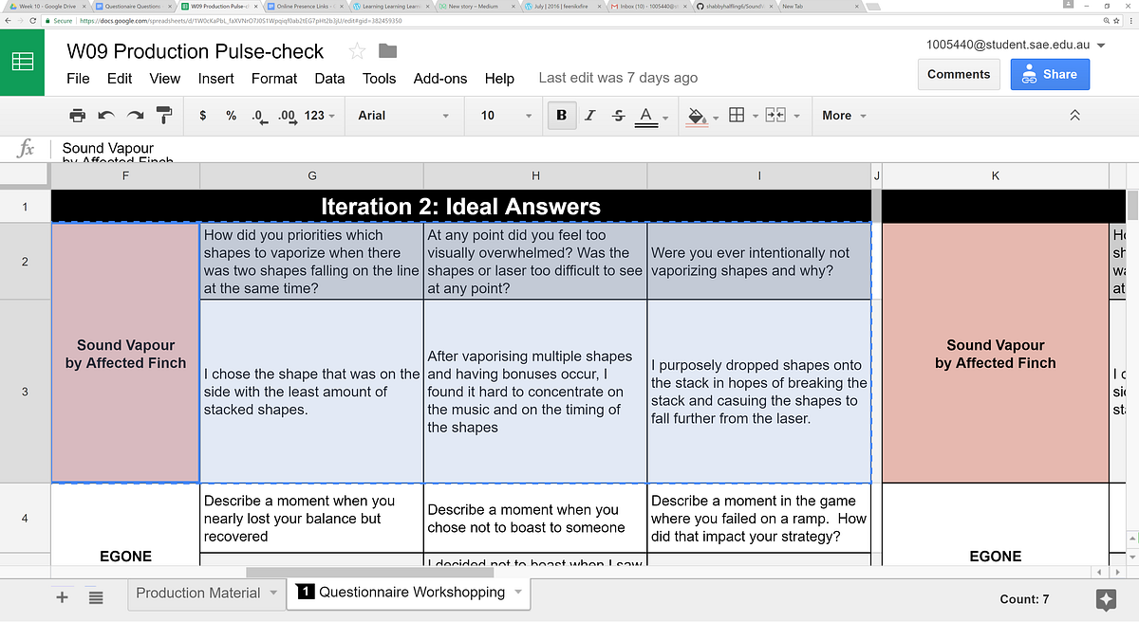Switch to New story – Medium browser tab

click(475, 6)
